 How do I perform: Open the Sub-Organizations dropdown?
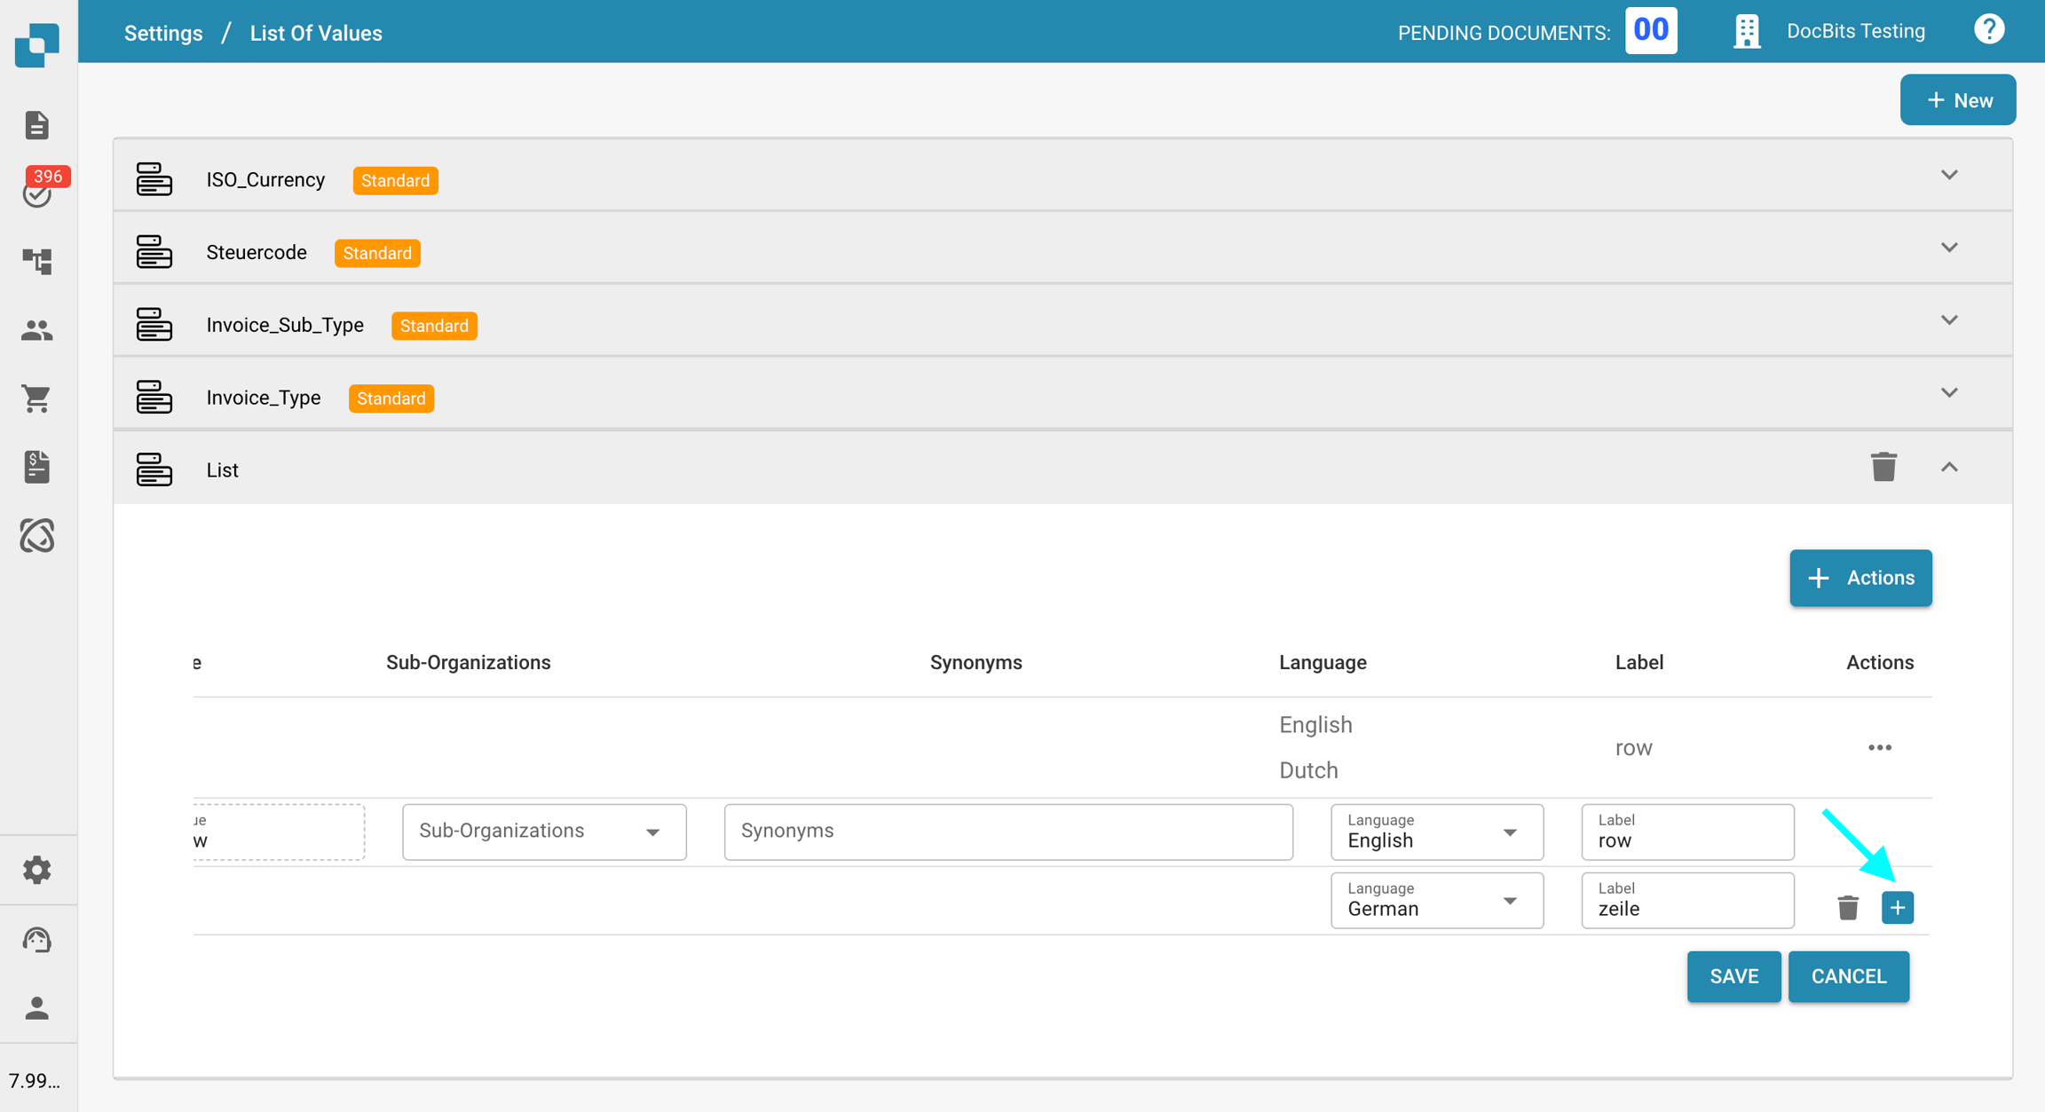[x=543, y=832]
